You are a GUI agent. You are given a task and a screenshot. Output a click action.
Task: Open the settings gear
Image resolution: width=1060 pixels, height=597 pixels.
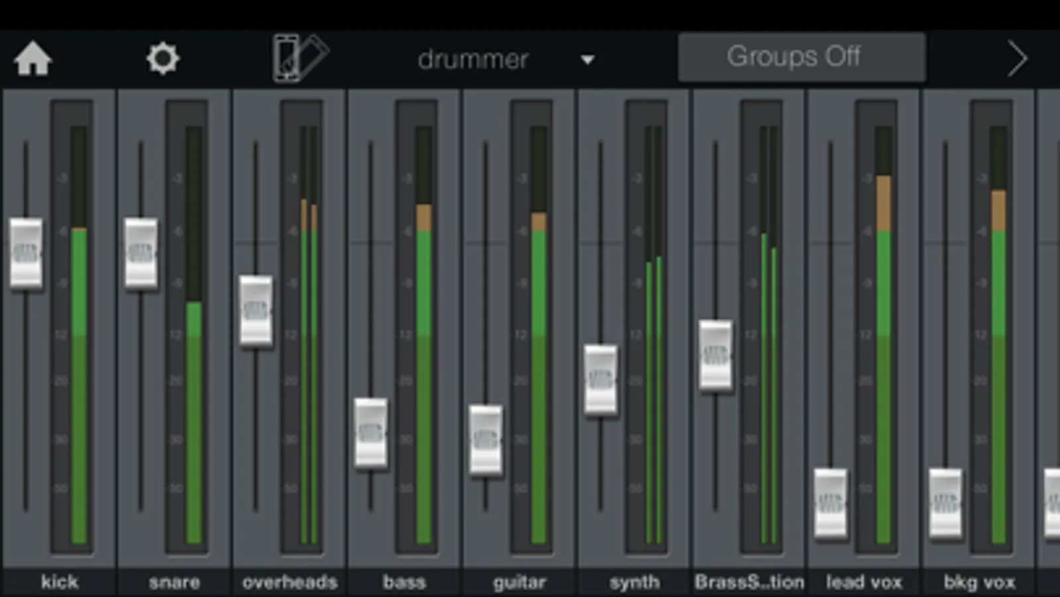pos(162,58)
